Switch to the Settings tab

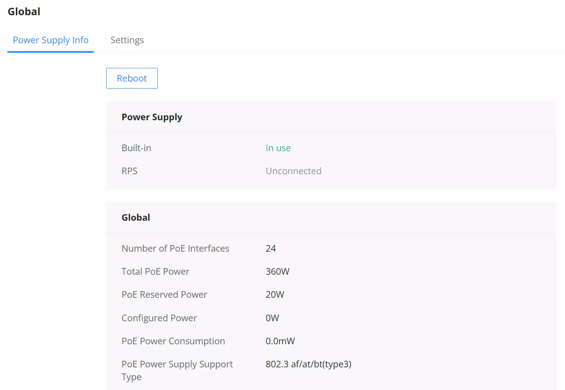(127, 40)
